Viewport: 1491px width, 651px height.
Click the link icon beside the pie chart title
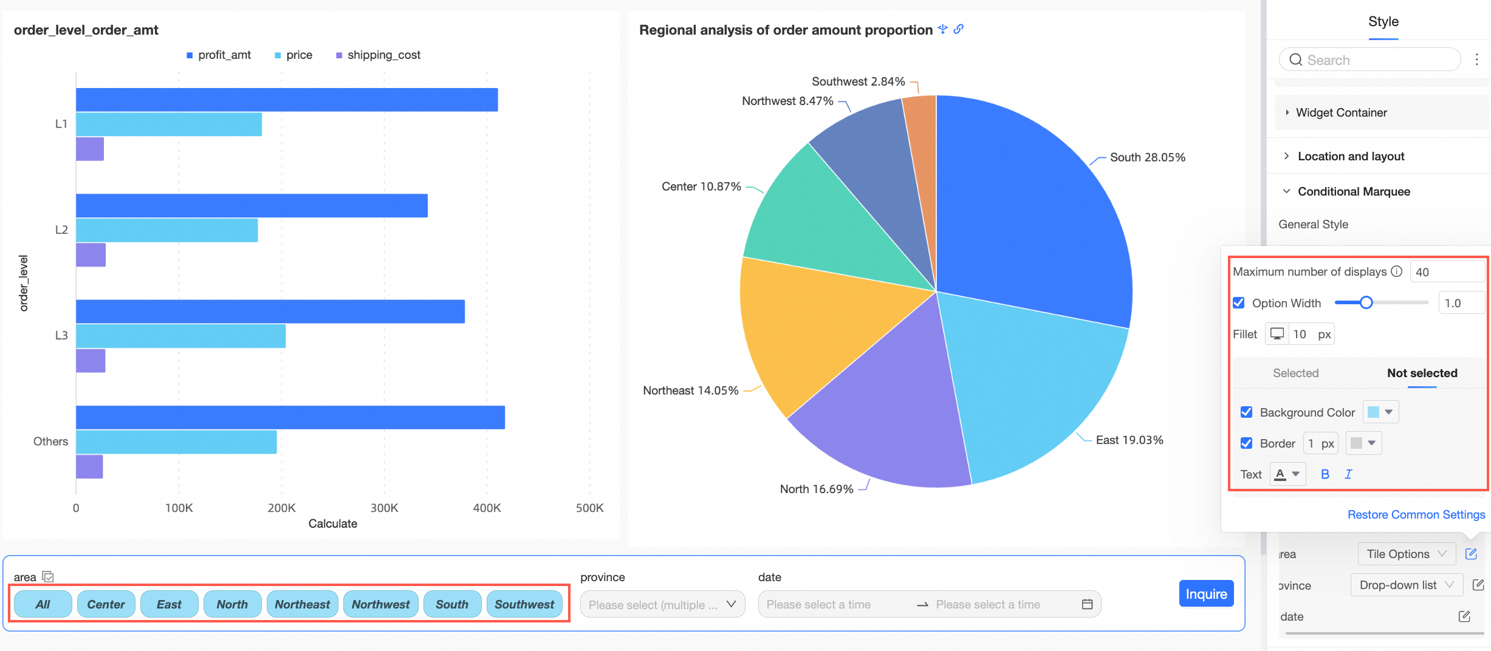pos(958,29)
